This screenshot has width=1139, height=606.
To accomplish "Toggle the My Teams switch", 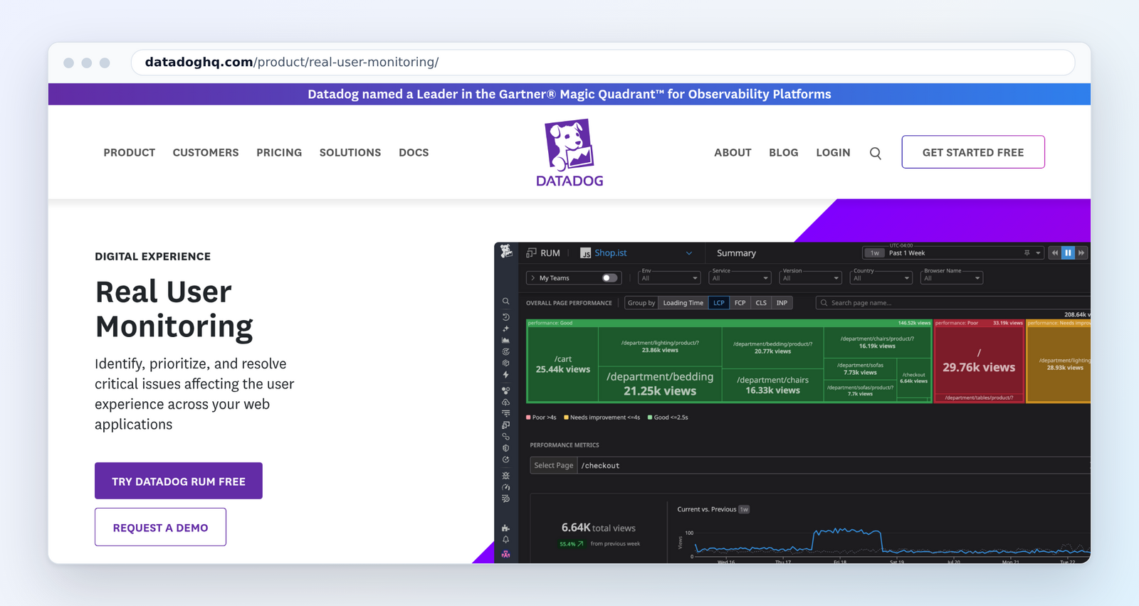I will (x=610, y=278).
